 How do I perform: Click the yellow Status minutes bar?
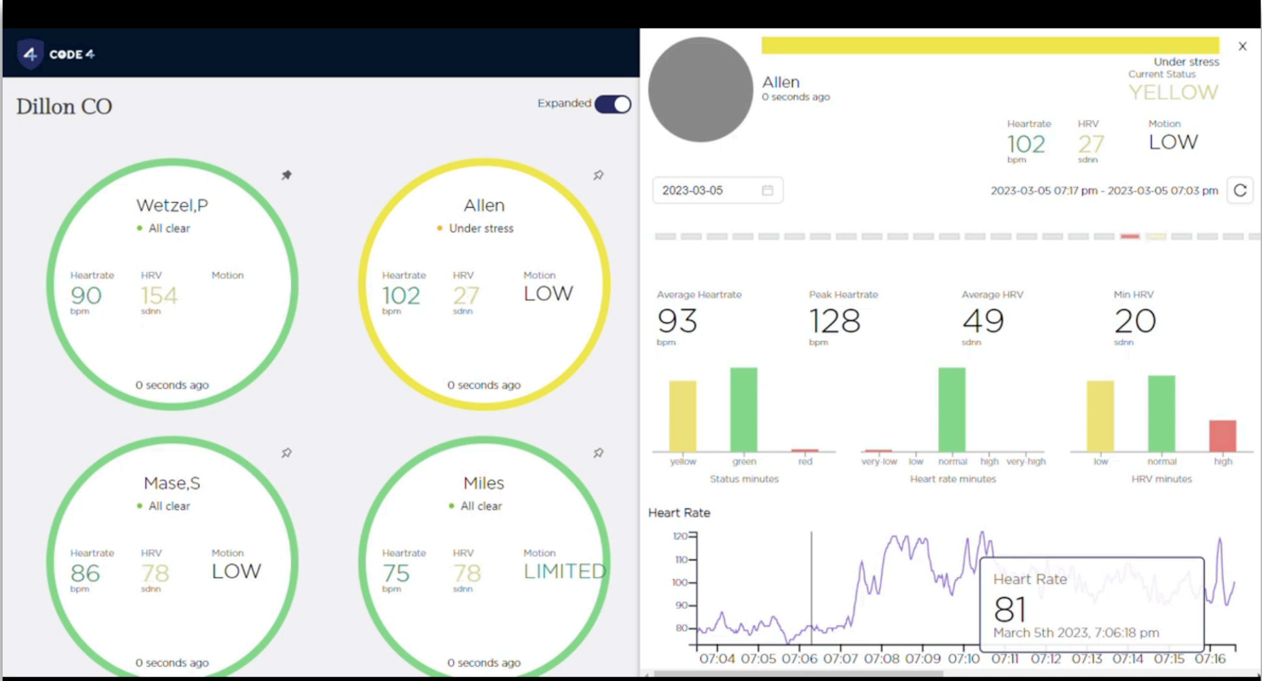click(x=682, y=416)
